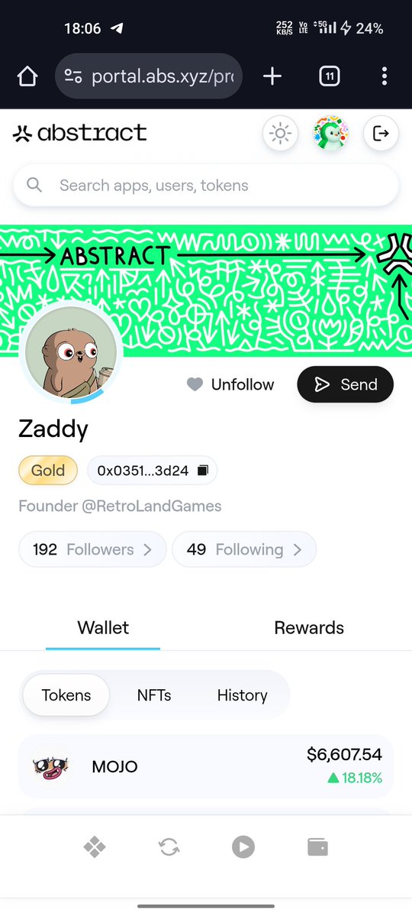Open the play icon in bottom navigation
Viewport: 412px width, 916px height.
(243, 846)
